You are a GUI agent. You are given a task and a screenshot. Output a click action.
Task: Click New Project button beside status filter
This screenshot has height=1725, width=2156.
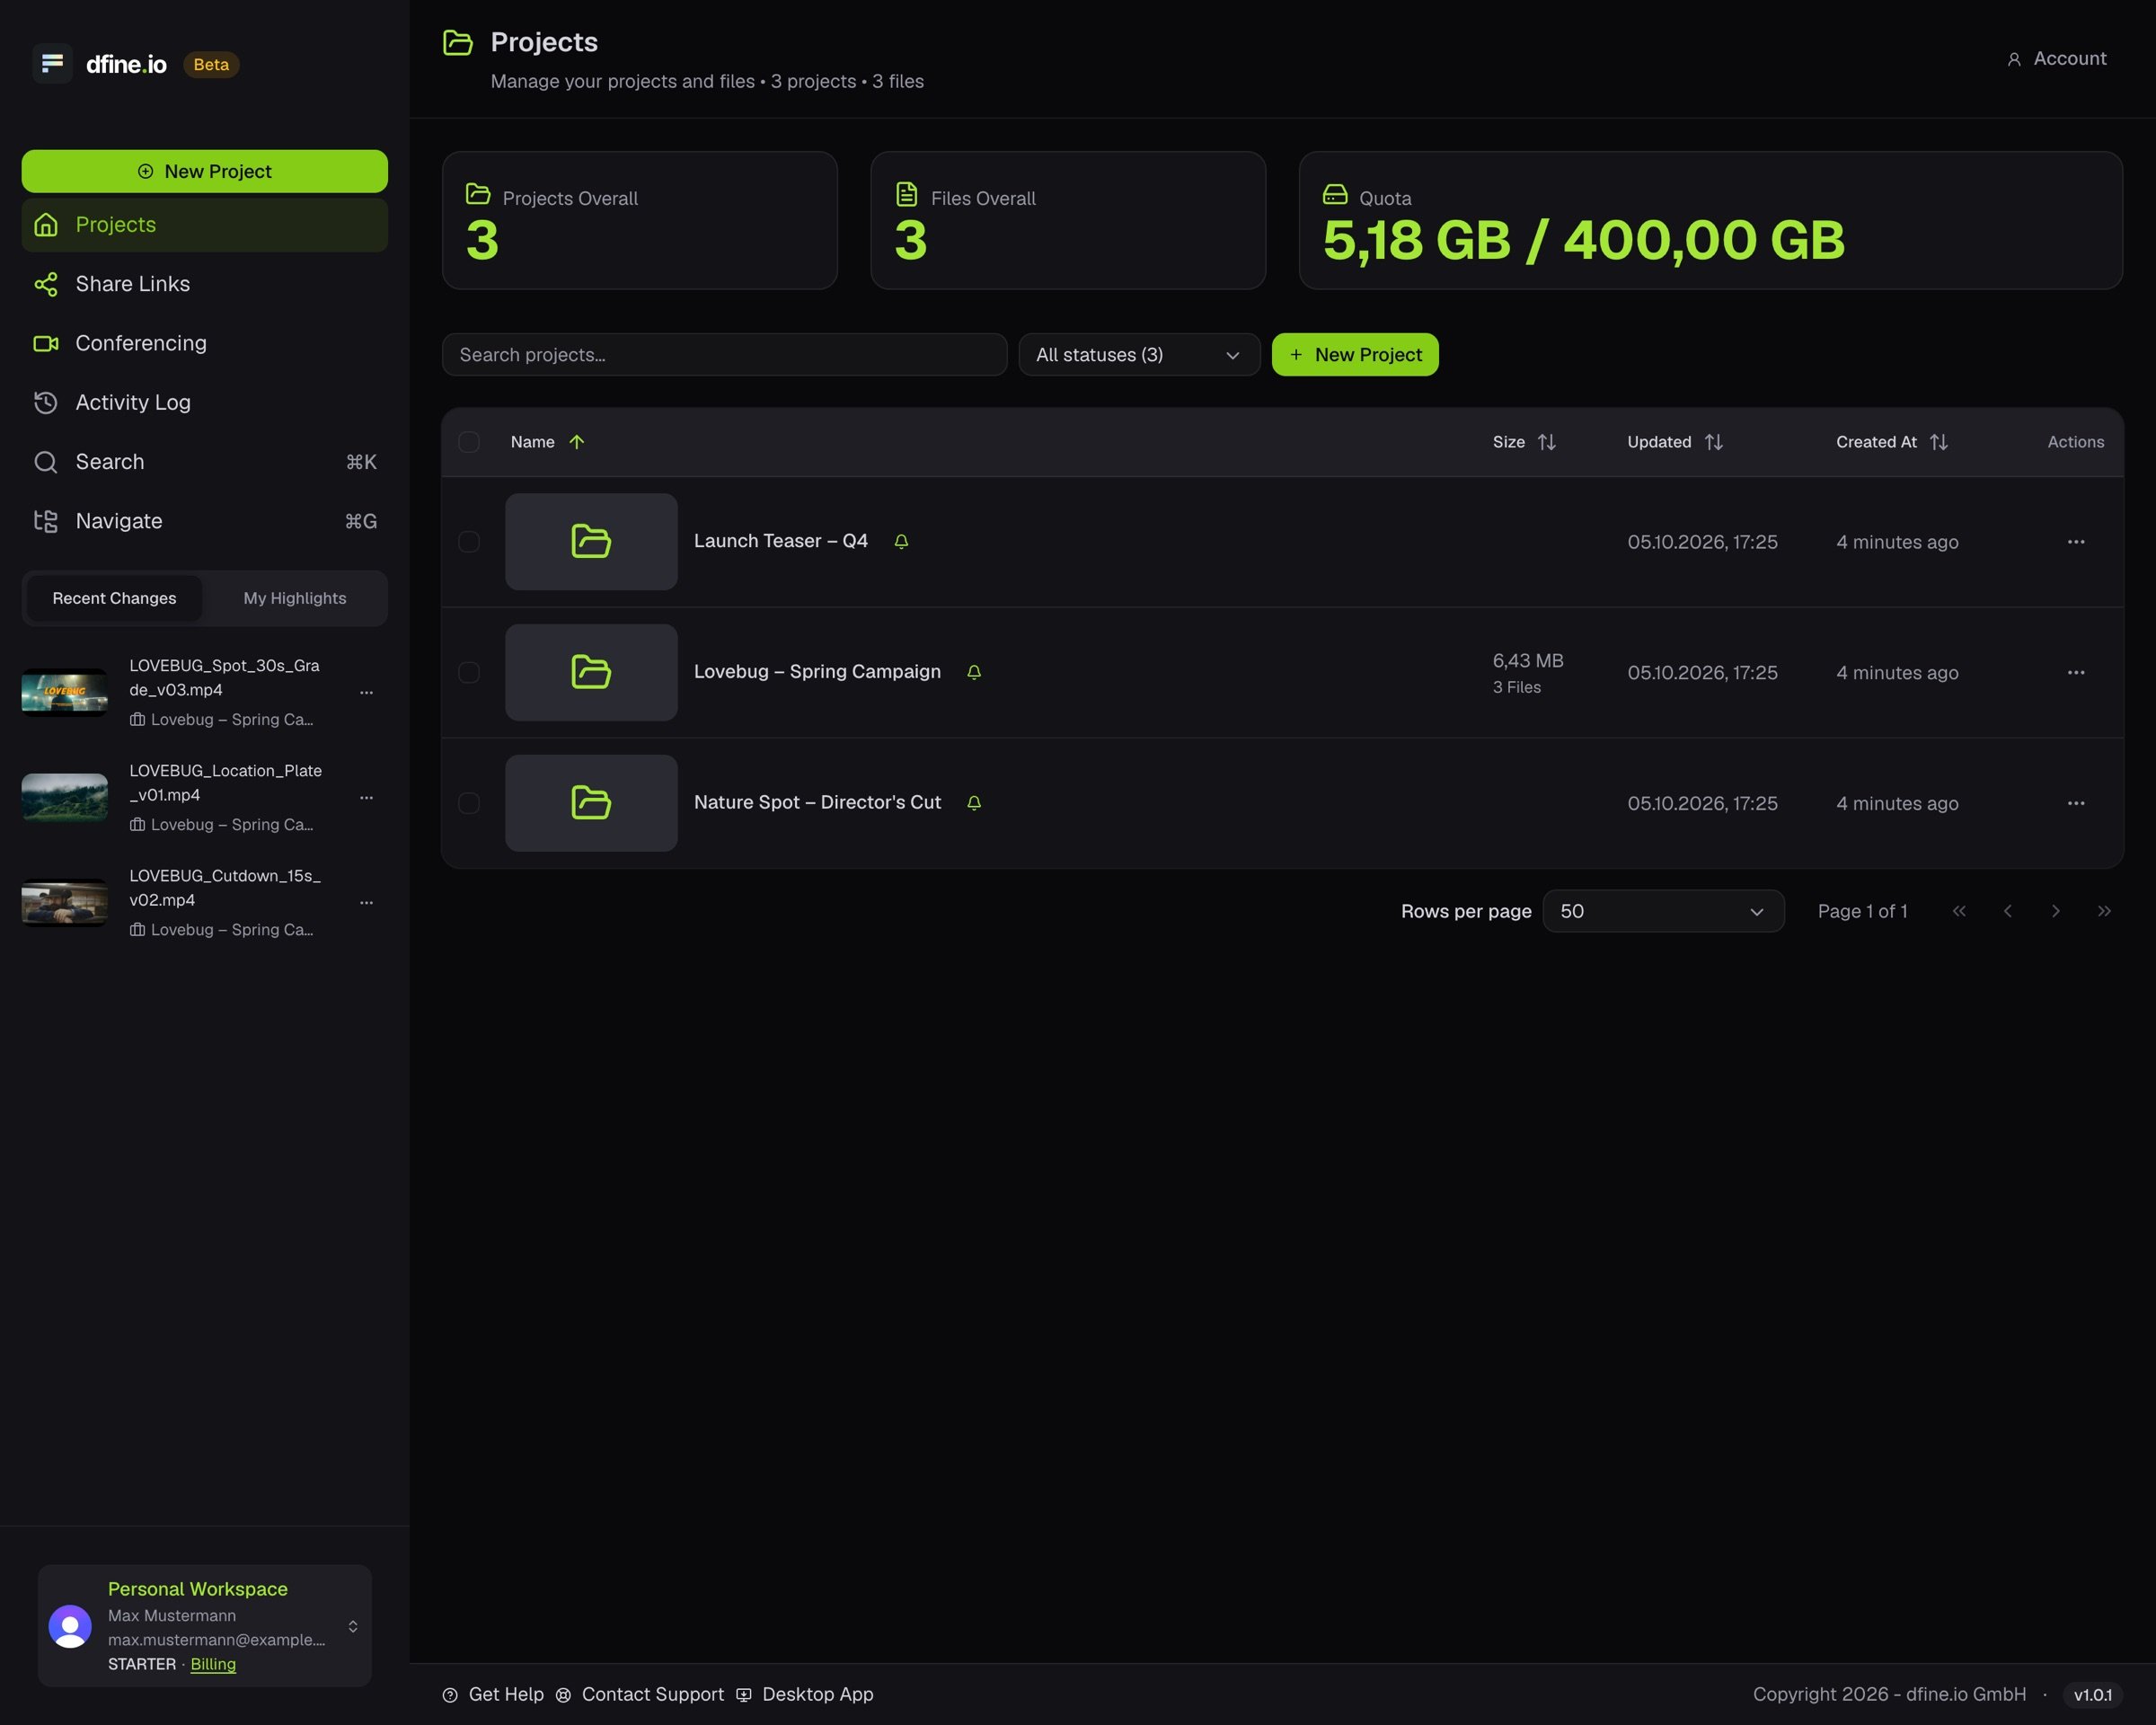(x=1355, y=355)
